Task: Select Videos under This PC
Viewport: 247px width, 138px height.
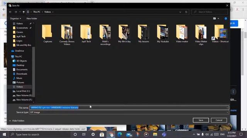Action: click(x=20, y=87)
